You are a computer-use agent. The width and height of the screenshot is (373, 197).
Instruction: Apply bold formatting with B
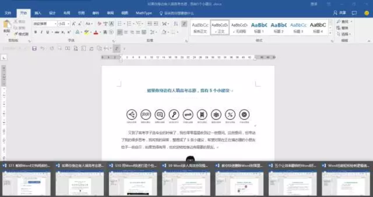pos(36,32)
